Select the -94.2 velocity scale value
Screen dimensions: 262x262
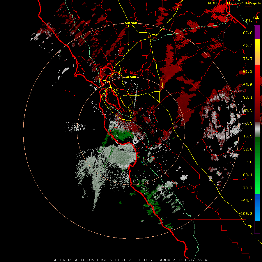click(247, 201)
